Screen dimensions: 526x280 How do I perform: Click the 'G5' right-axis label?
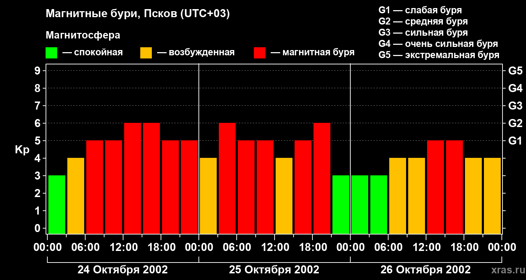pos(515,71)
